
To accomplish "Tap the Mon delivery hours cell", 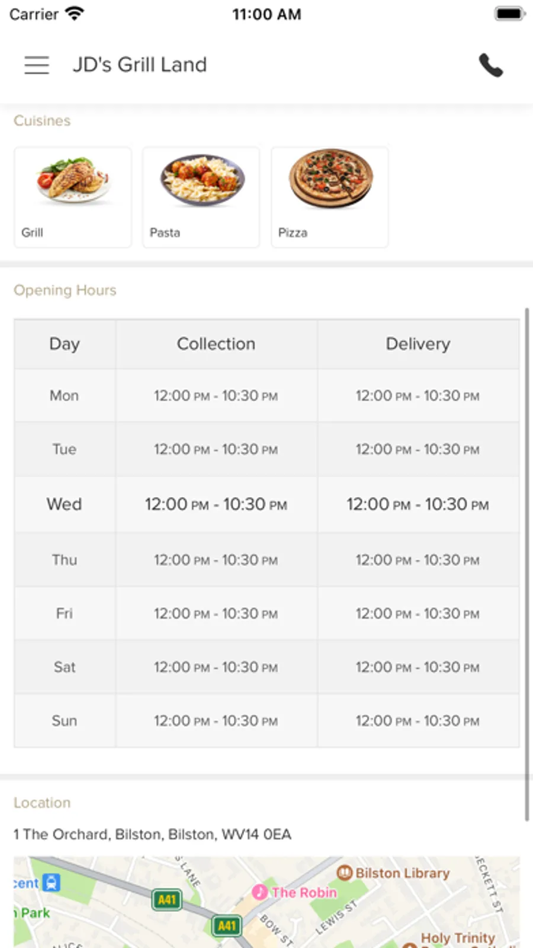I will (x=418, y=396).
